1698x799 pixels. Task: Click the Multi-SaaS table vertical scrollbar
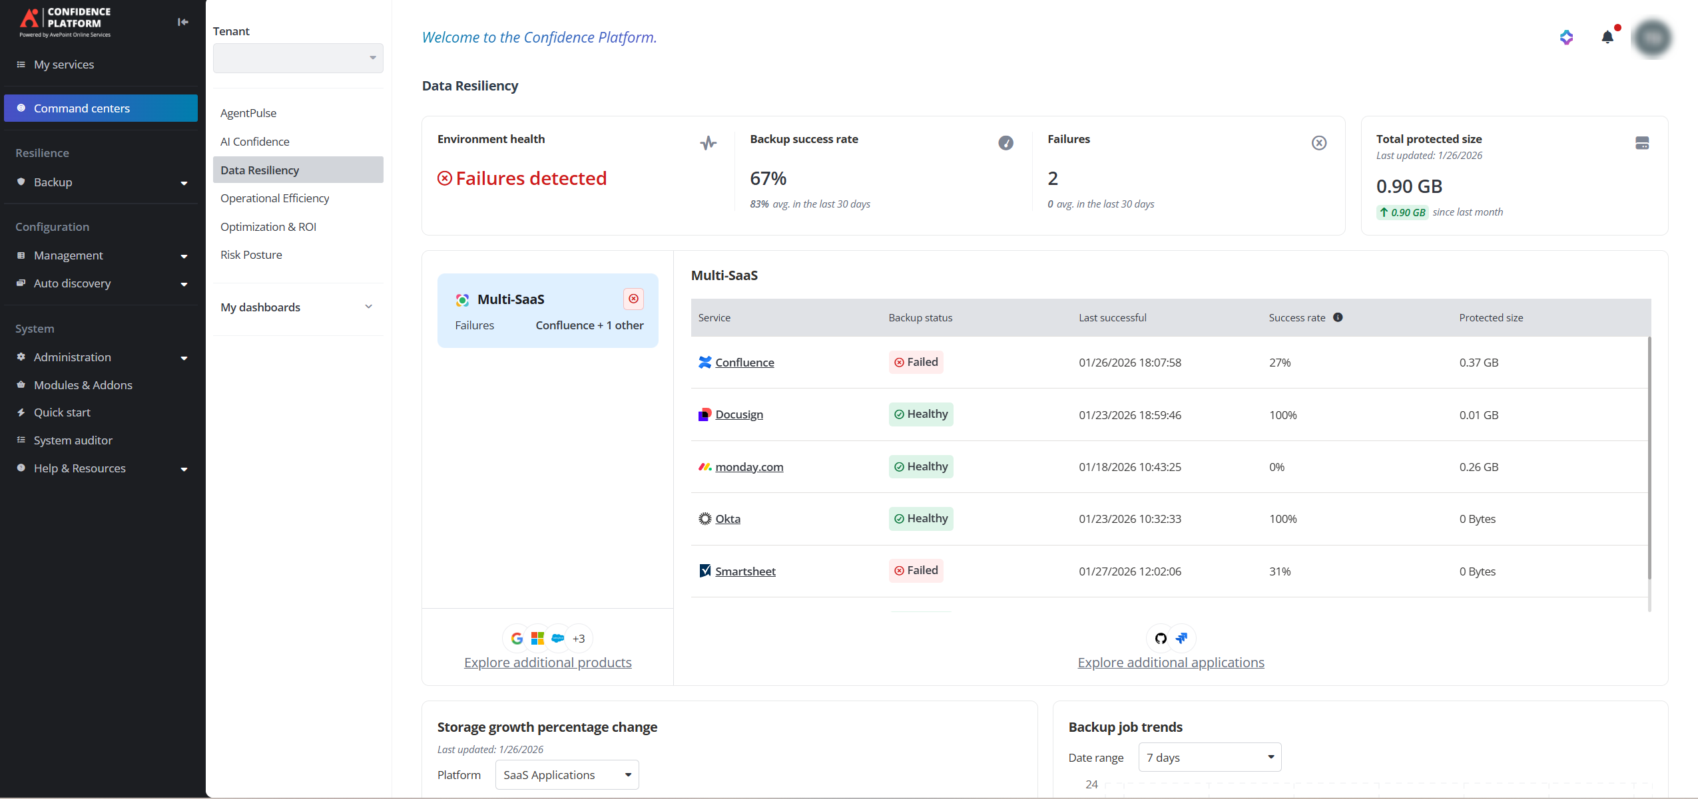[1649, 459]
